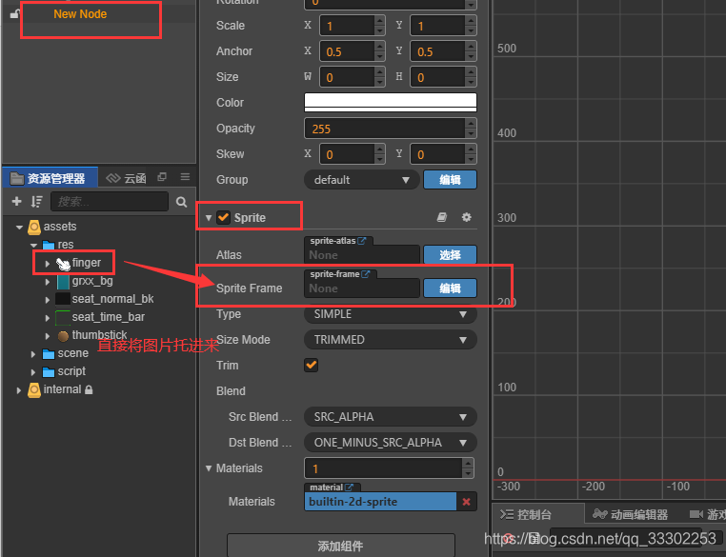Screen dimensions: 726x557
Task: Click the 添加组件 button
Action: tap(341, 546)
